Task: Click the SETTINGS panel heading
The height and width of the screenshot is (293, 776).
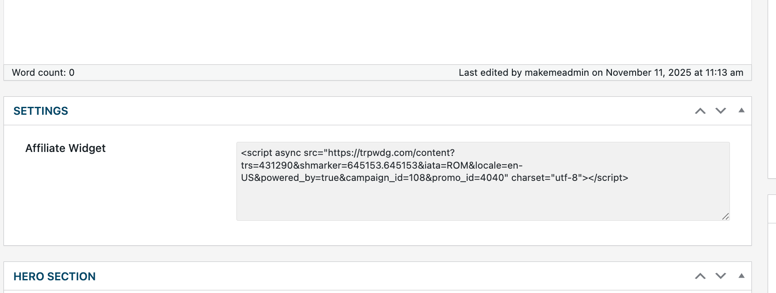Action: (41, 111)
